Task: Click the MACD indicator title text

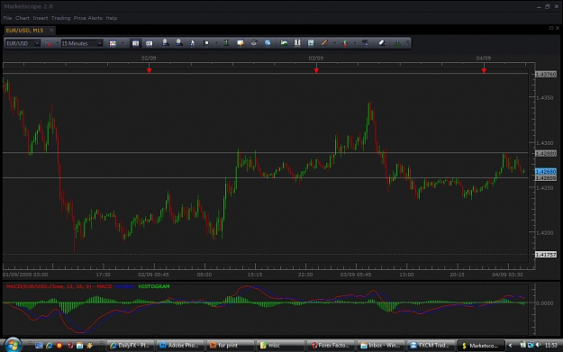Action: coord(59,286)
